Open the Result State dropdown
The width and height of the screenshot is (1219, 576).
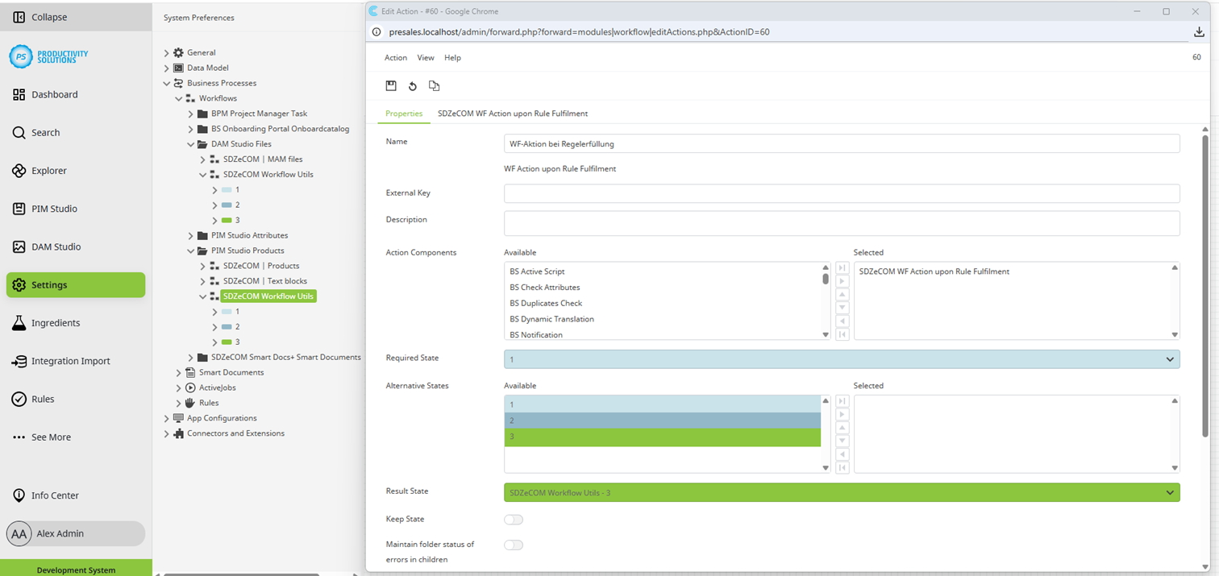(x=1171, y=491)
